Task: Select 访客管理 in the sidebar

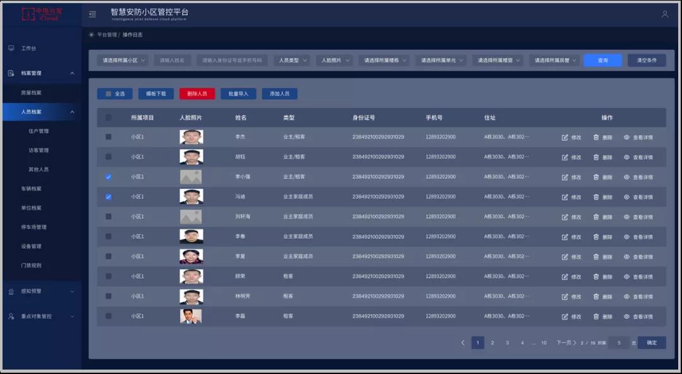Action: (39, 150)
